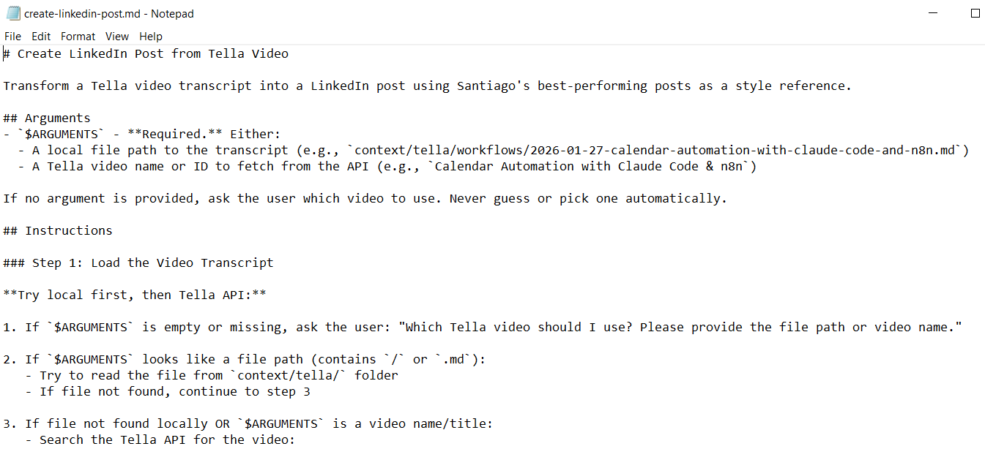Screen dimensions: 985x449
Task: Click the 'Calendar Automation with Claude Code & n8n' example
Action: pos(592,167)
